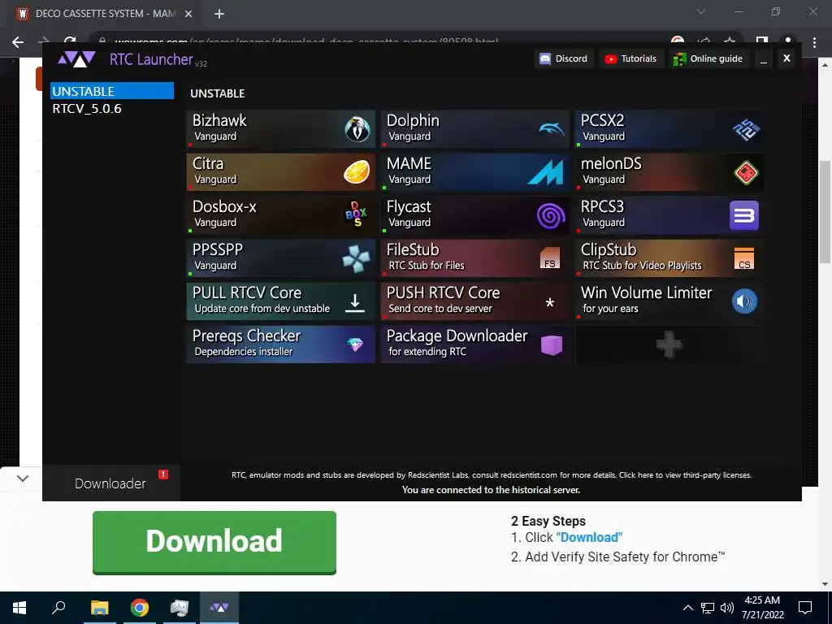832x624 pixels.
Task: Show hidden system tray icons
Action: [x=687, y=608]
